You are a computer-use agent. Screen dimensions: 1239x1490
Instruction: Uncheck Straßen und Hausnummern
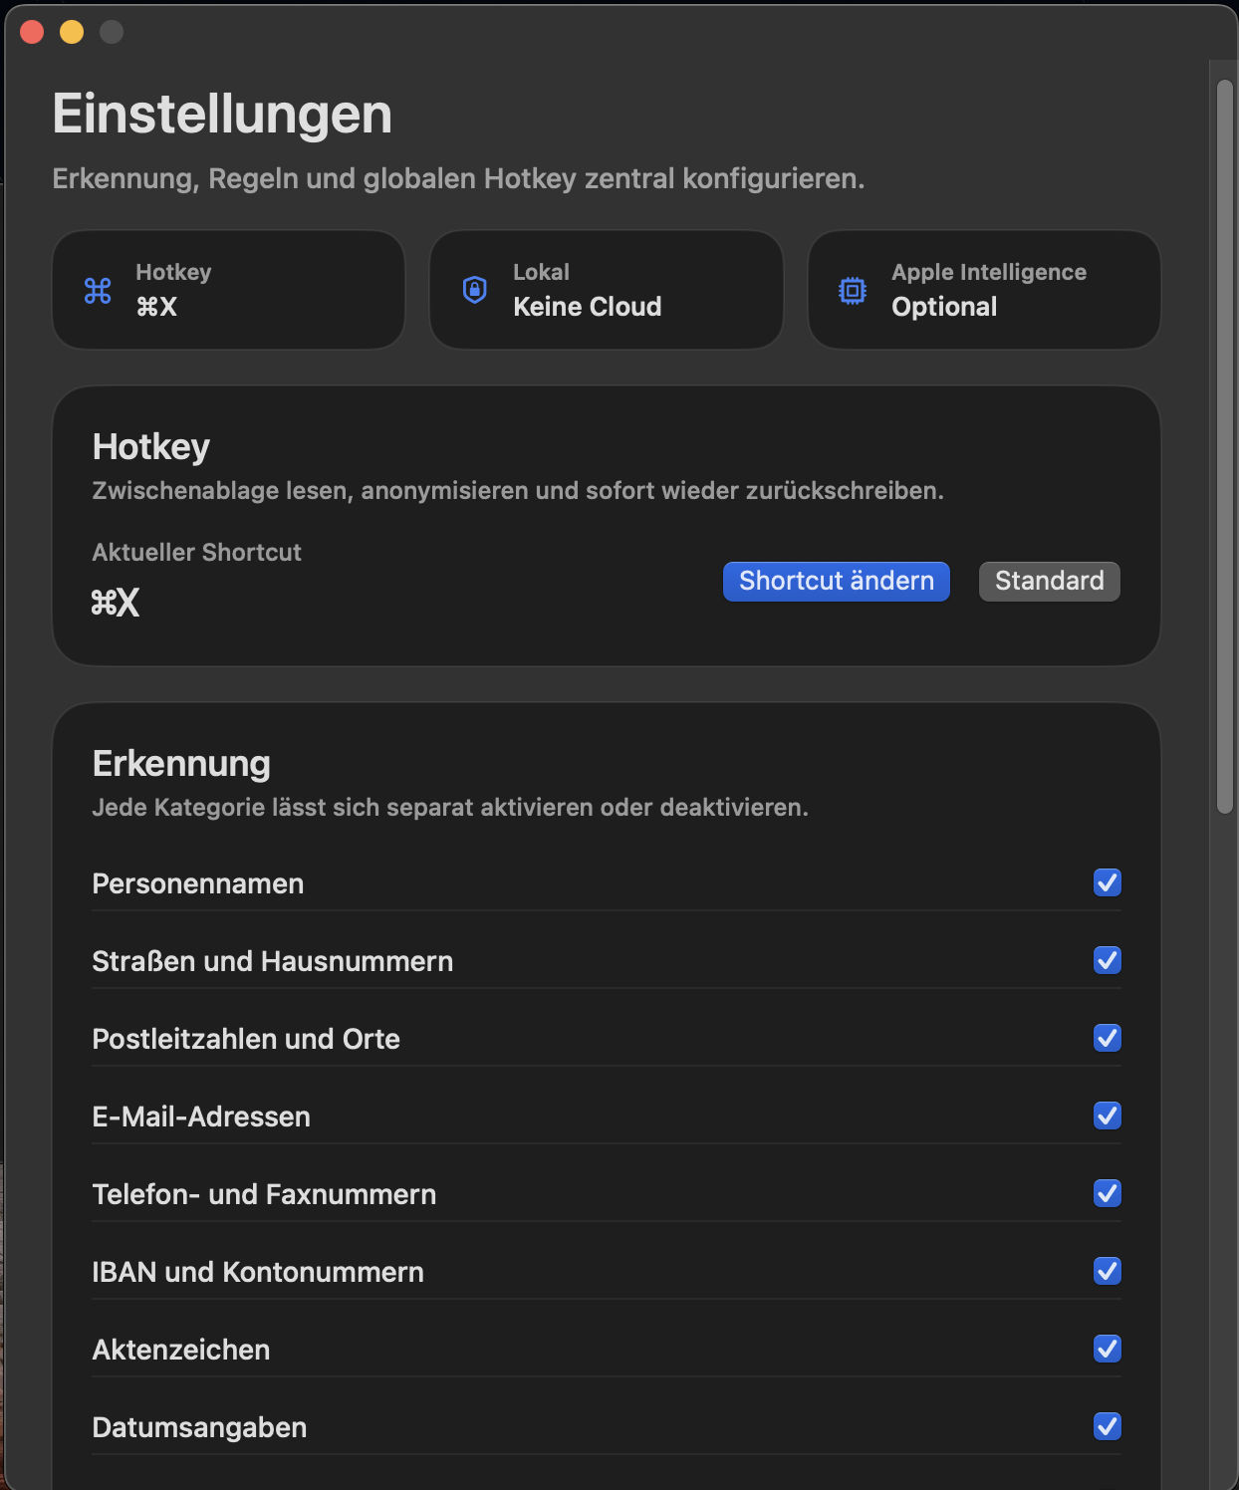[1107, 960]
